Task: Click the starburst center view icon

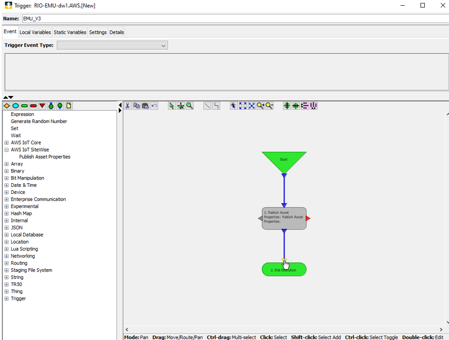Action: [x=234, y=106]
